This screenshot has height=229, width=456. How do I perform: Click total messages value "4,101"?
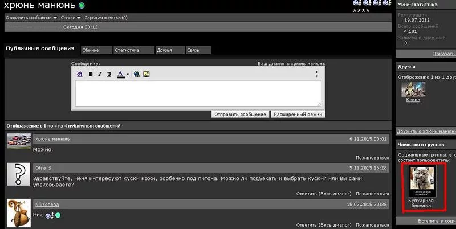(410, 31)
